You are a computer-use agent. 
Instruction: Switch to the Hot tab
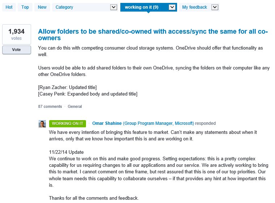pyautogui.click(x=9, y=7)
